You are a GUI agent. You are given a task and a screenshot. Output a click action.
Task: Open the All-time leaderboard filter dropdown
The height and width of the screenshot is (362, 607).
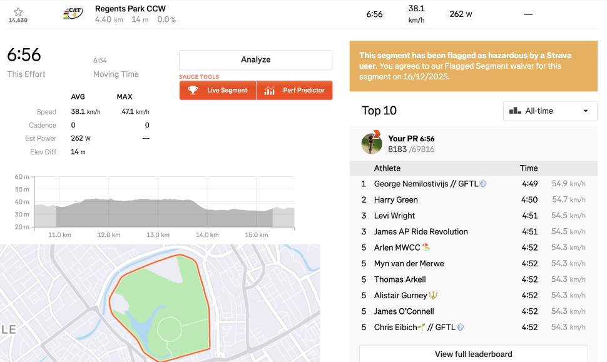coord(549,111)
